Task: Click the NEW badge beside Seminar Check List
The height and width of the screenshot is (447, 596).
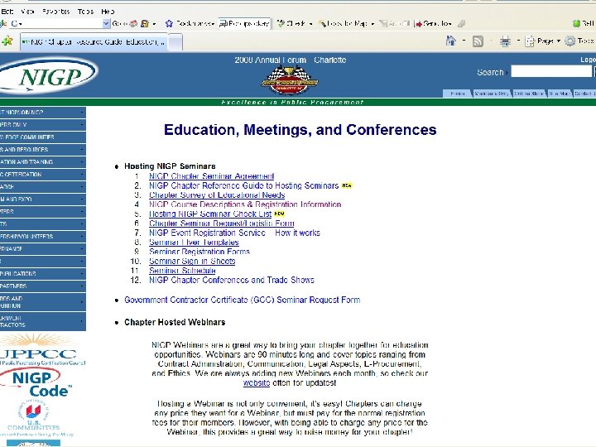Action: point(280,214)
